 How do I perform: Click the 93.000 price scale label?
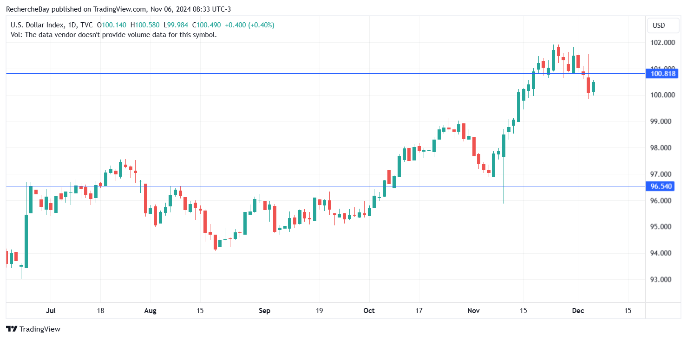click(x=662, y=280)
